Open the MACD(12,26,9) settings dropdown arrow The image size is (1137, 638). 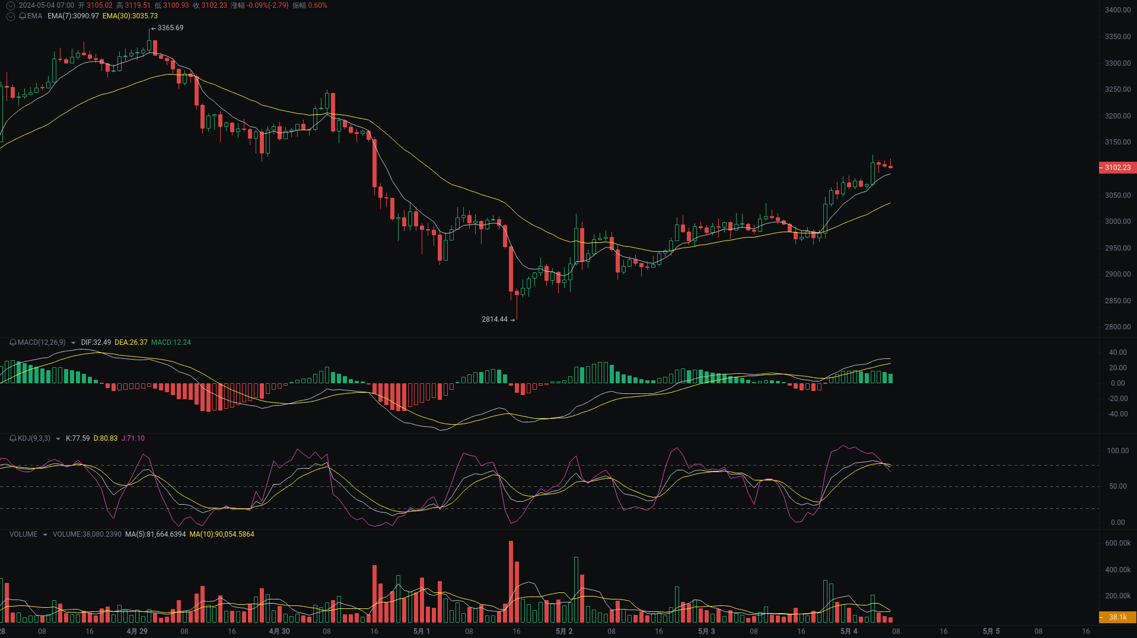[x=74, y=342]
